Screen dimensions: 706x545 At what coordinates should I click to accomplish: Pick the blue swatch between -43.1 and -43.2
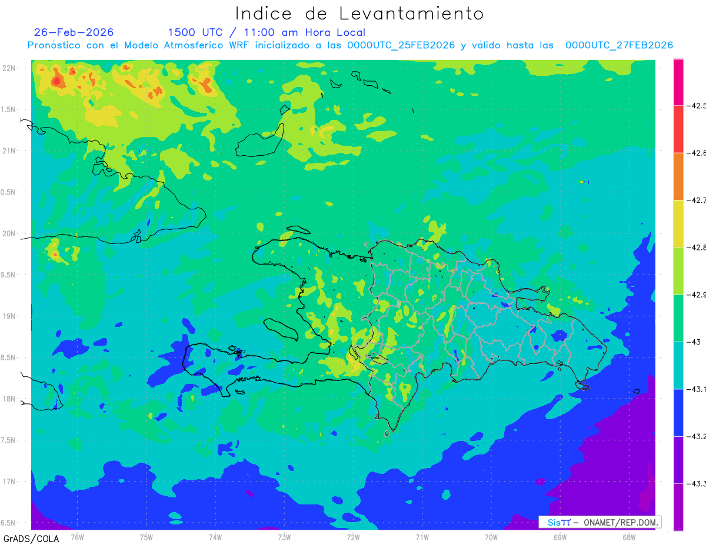click(678, 412)
